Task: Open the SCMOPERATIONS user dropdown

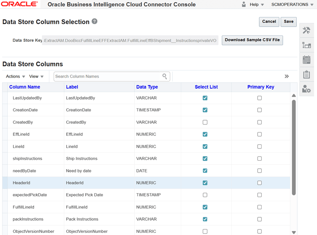Action: pos(292,5)
